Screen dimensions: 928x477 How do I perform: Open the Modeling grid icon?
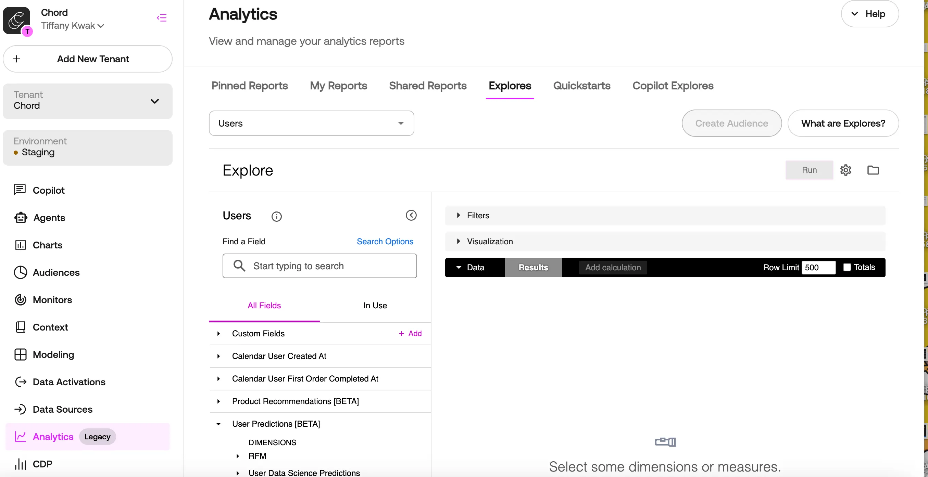20,354
